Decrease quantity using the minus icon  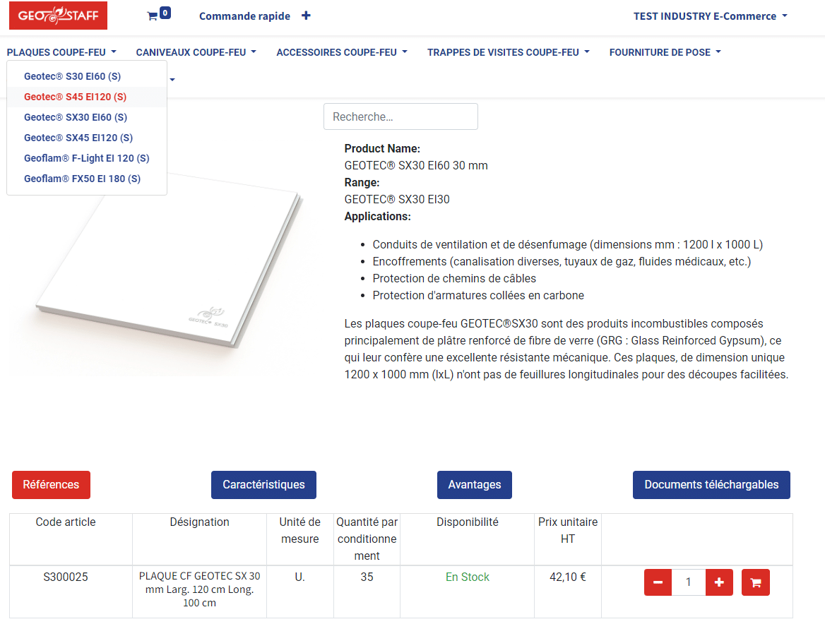coord(658,582)
